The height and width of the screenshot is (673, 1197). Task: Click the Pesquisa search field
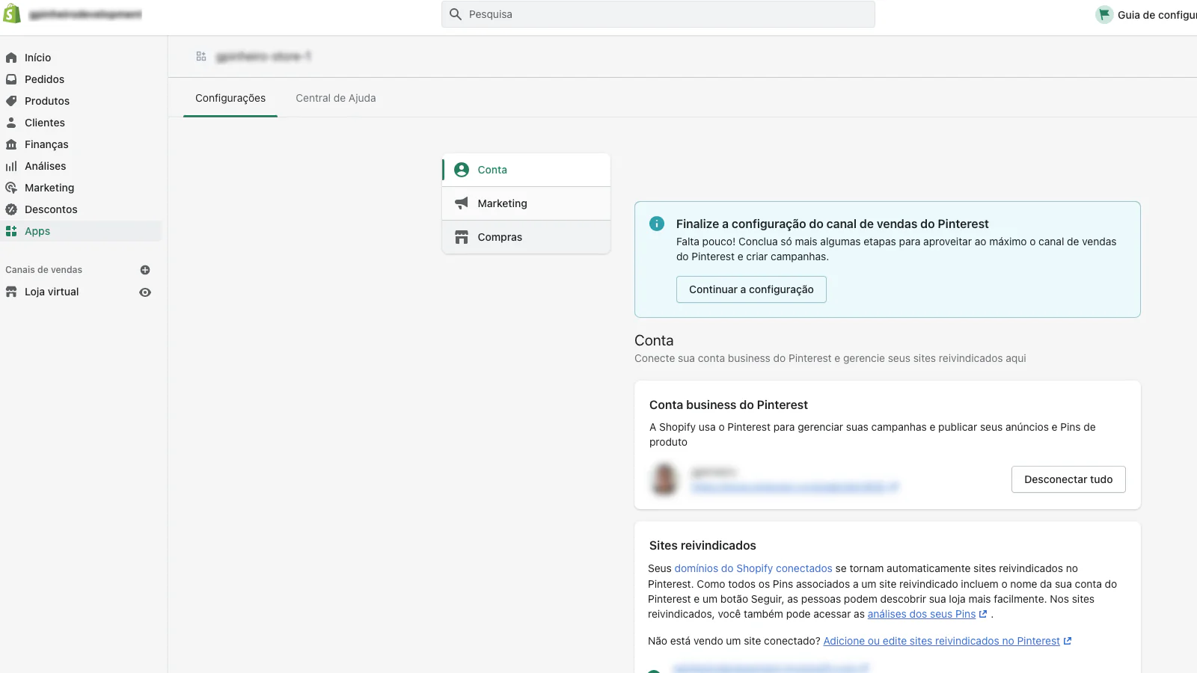(x=658, y=14)
